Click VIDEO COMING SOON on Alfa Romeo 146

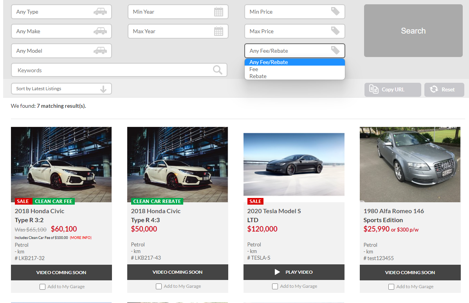click(410, 273)
